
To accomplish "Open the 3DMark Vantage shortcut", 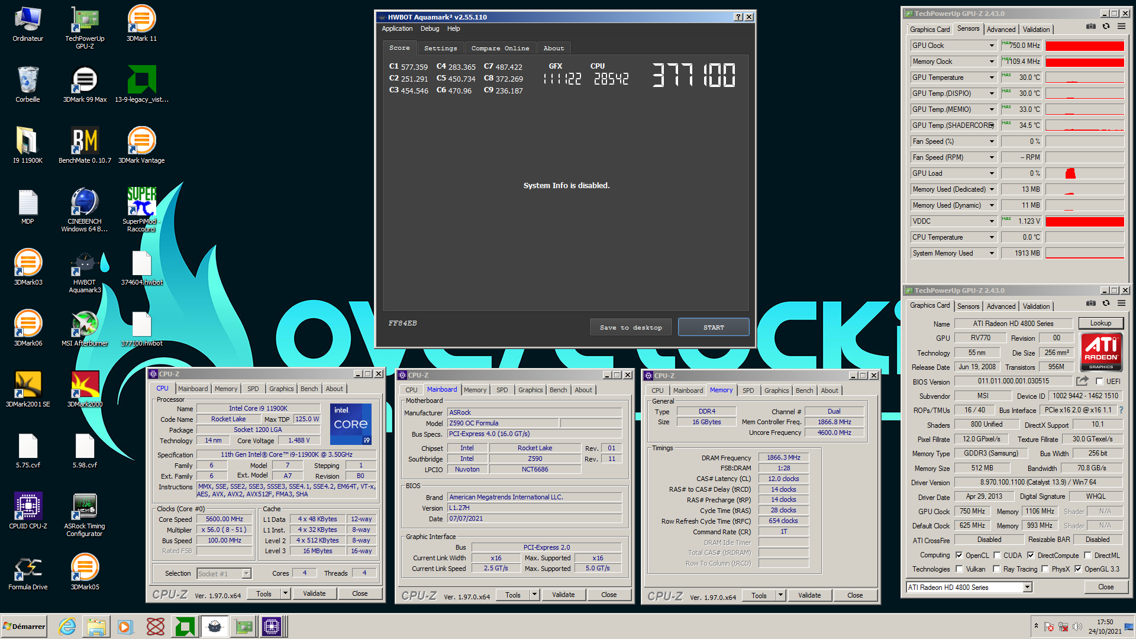I will 141,146.
